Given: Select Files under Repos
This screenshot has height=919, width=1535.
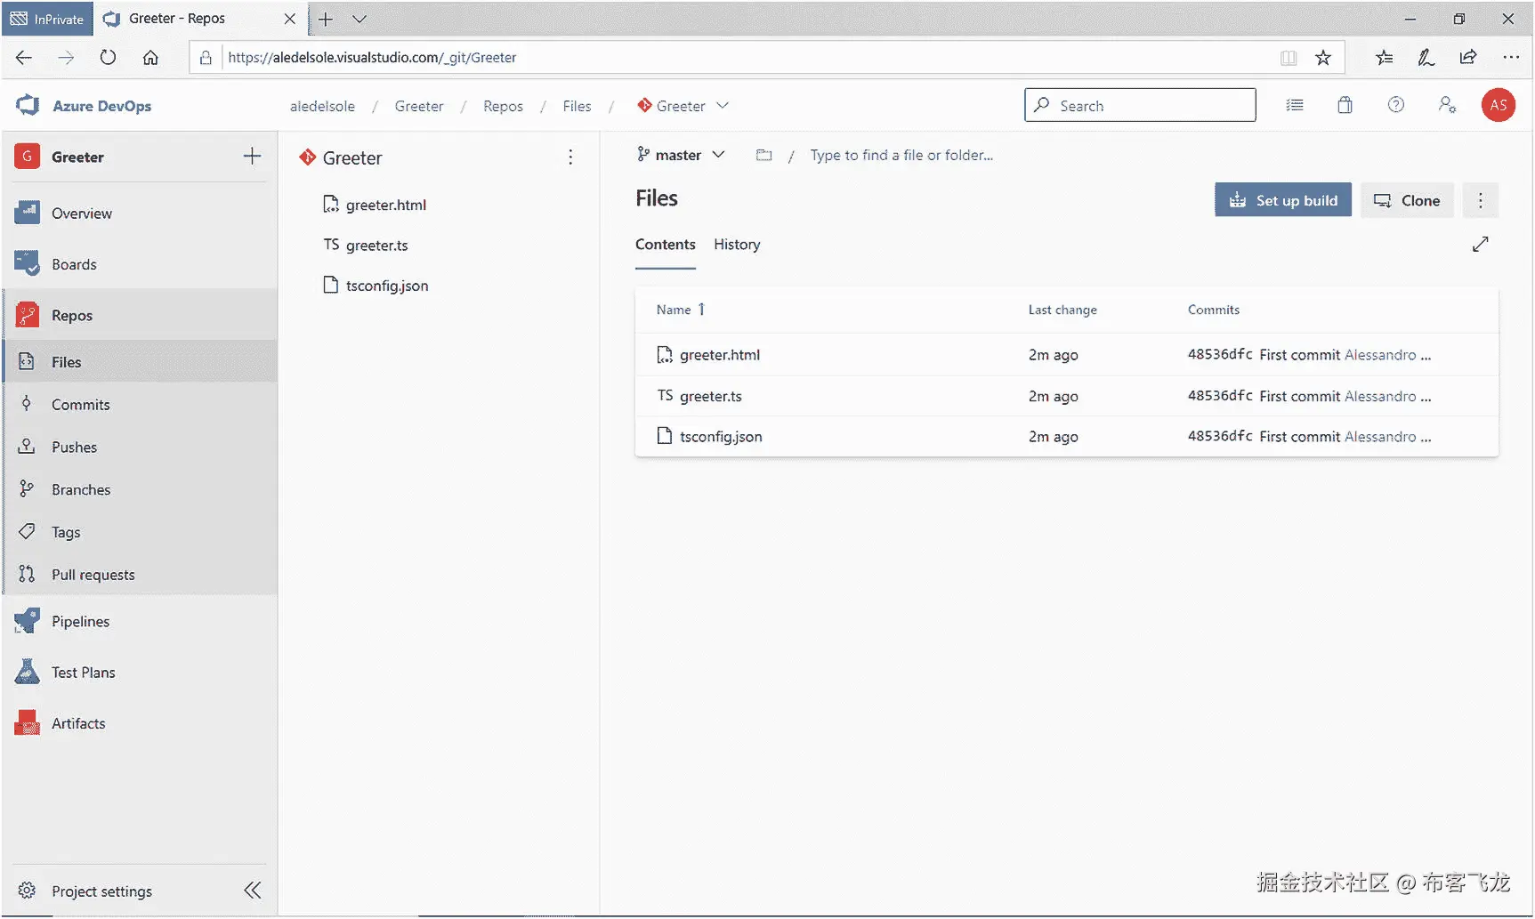Looking at the screenshot, I should (140, 362).
